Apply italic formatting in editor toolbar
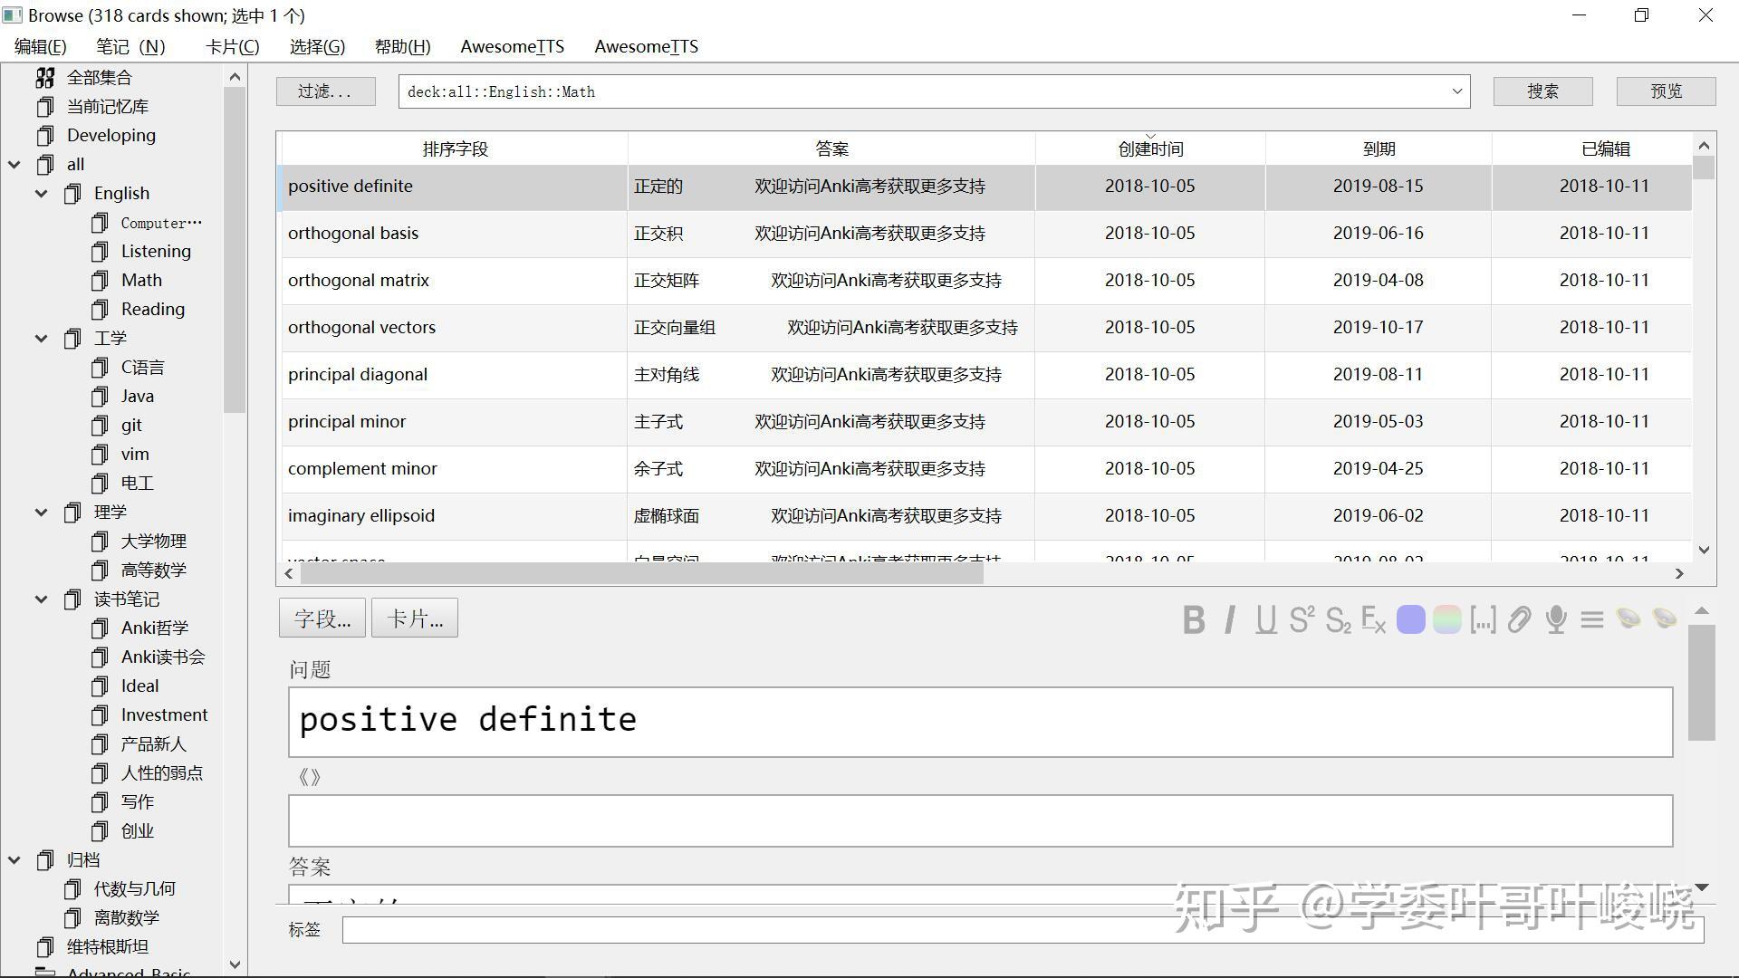This screenshot has height=978, width=1739. [x=1229, y=619]
